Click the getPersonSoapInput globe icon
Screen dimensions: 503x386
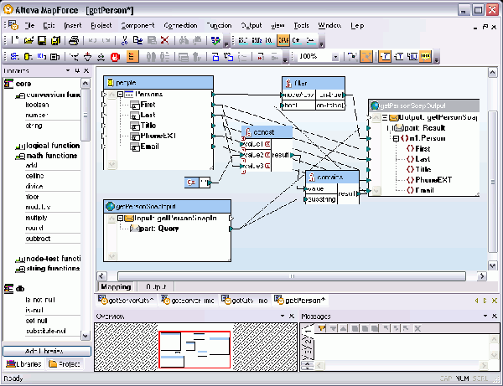(110, 205)
